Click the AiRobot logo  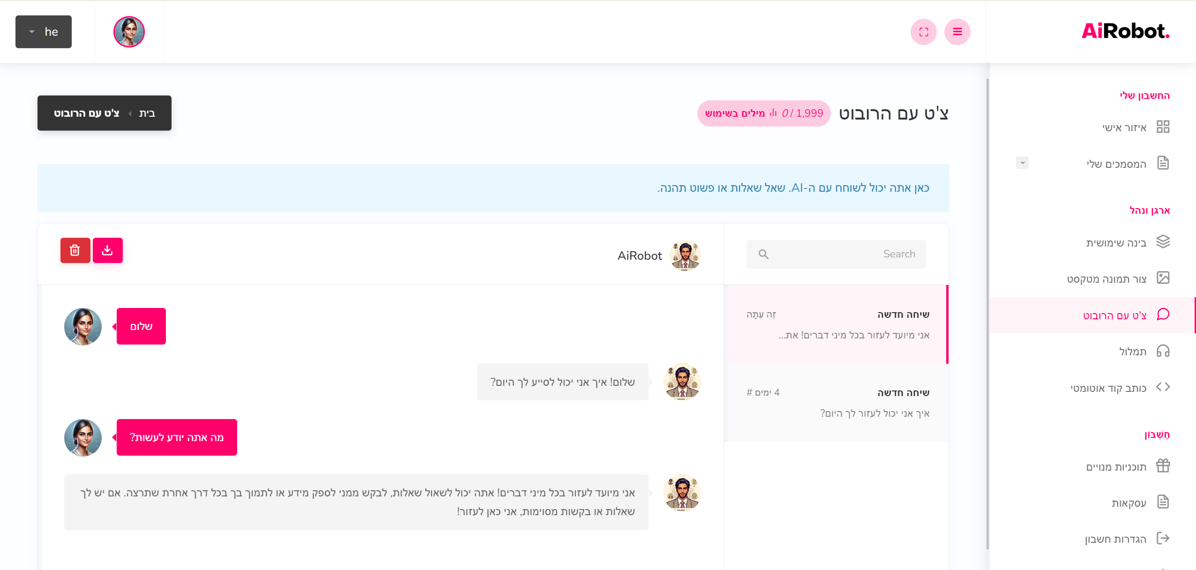(1125, 31)
